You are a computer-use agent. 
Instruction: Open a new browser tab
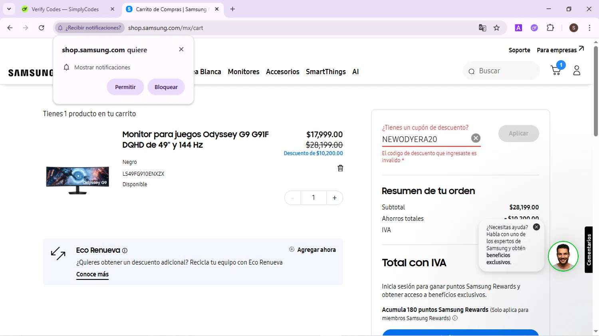click(232, 9)
